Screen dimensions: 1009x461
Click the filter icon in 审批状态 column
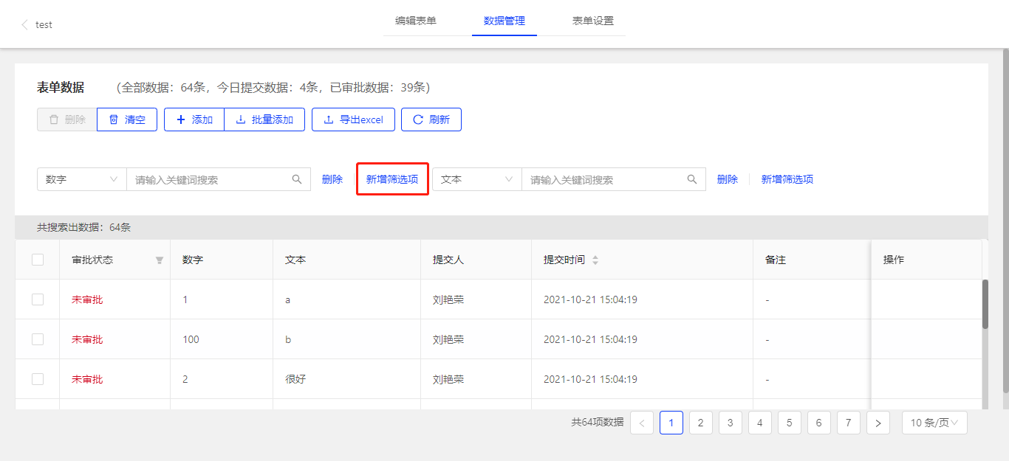click(159, 260)
